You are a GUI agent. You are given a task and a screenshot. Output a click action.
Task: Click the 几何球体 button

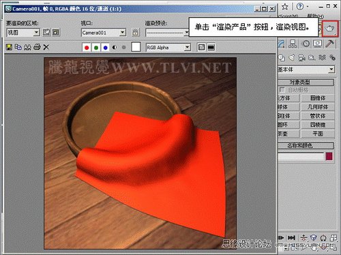coord(318,107)
